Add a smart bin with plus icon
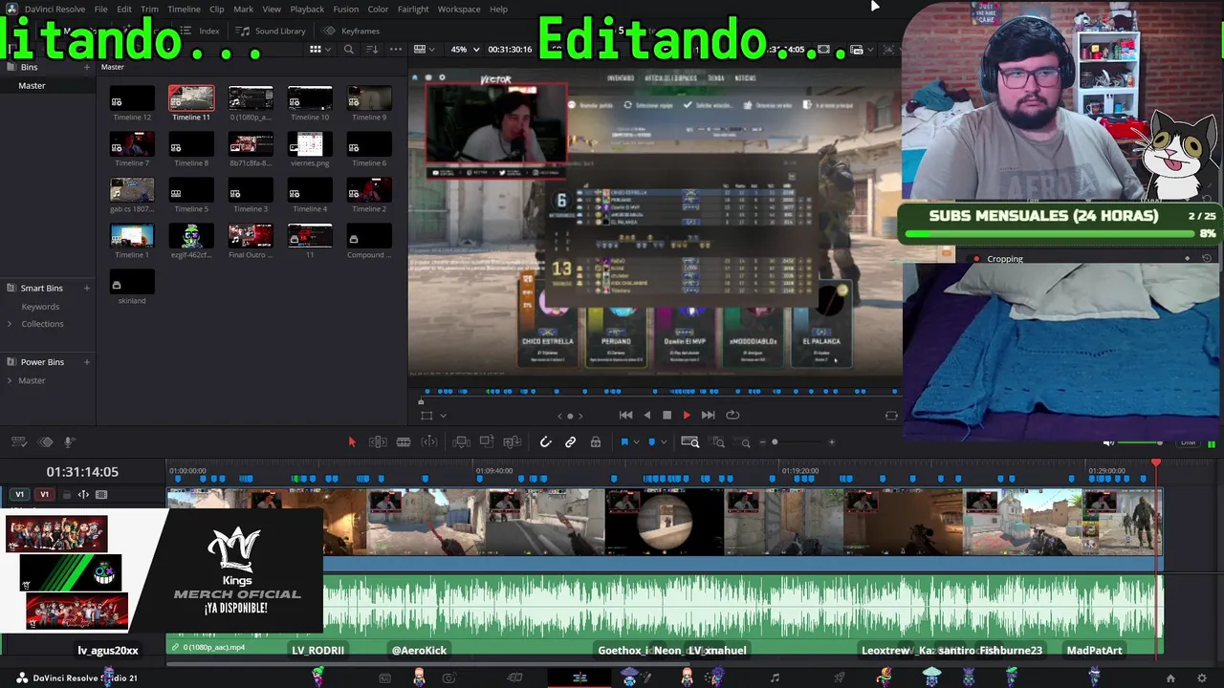The image size is (1224, 688). pyautogui.click(x=87, y=288)
